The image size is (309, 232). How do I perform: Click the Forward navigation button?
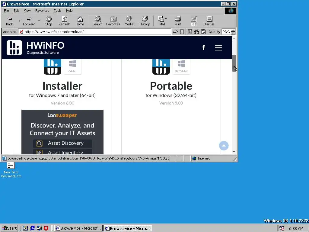(x=29, y=21)
